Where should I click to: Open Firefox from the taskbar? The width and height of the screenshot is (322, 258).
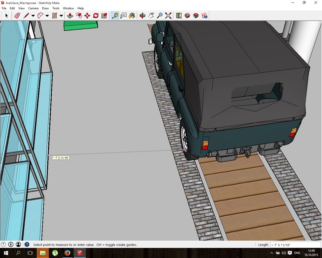click(x=67, y=253)
